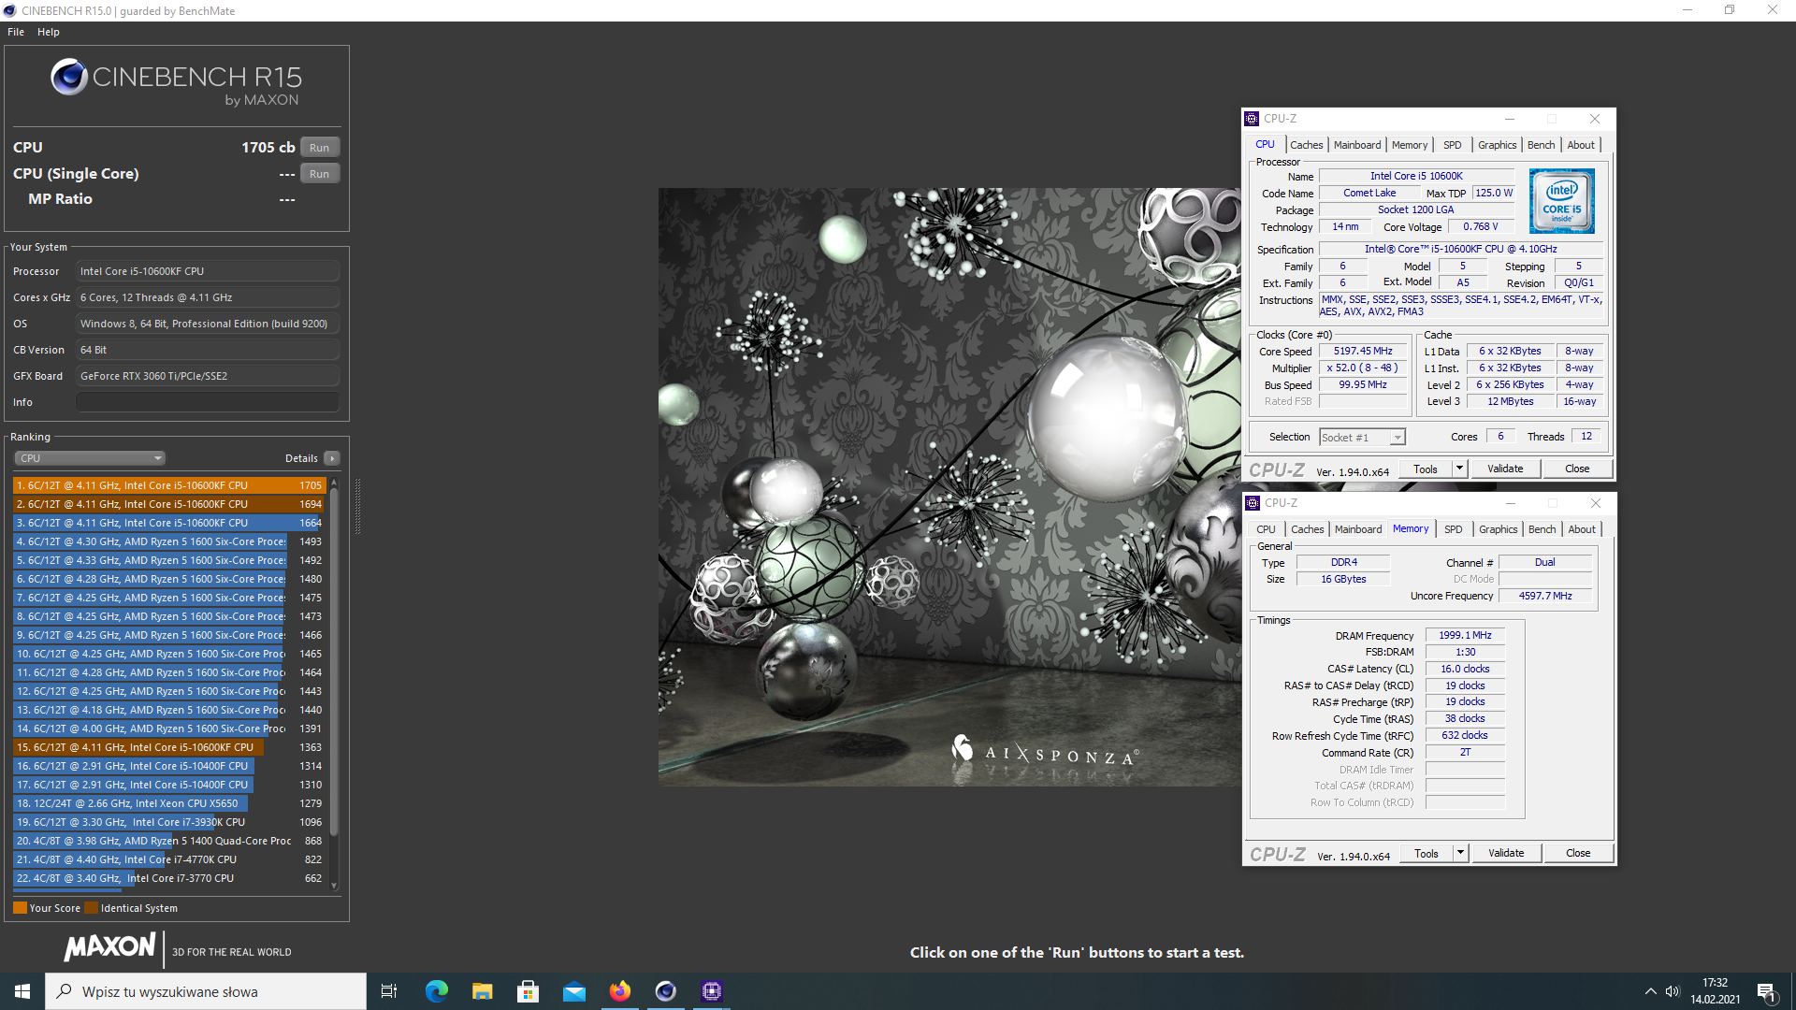
Task: Select ranking row 18 Xeon X5650
Action: [169, 803]
